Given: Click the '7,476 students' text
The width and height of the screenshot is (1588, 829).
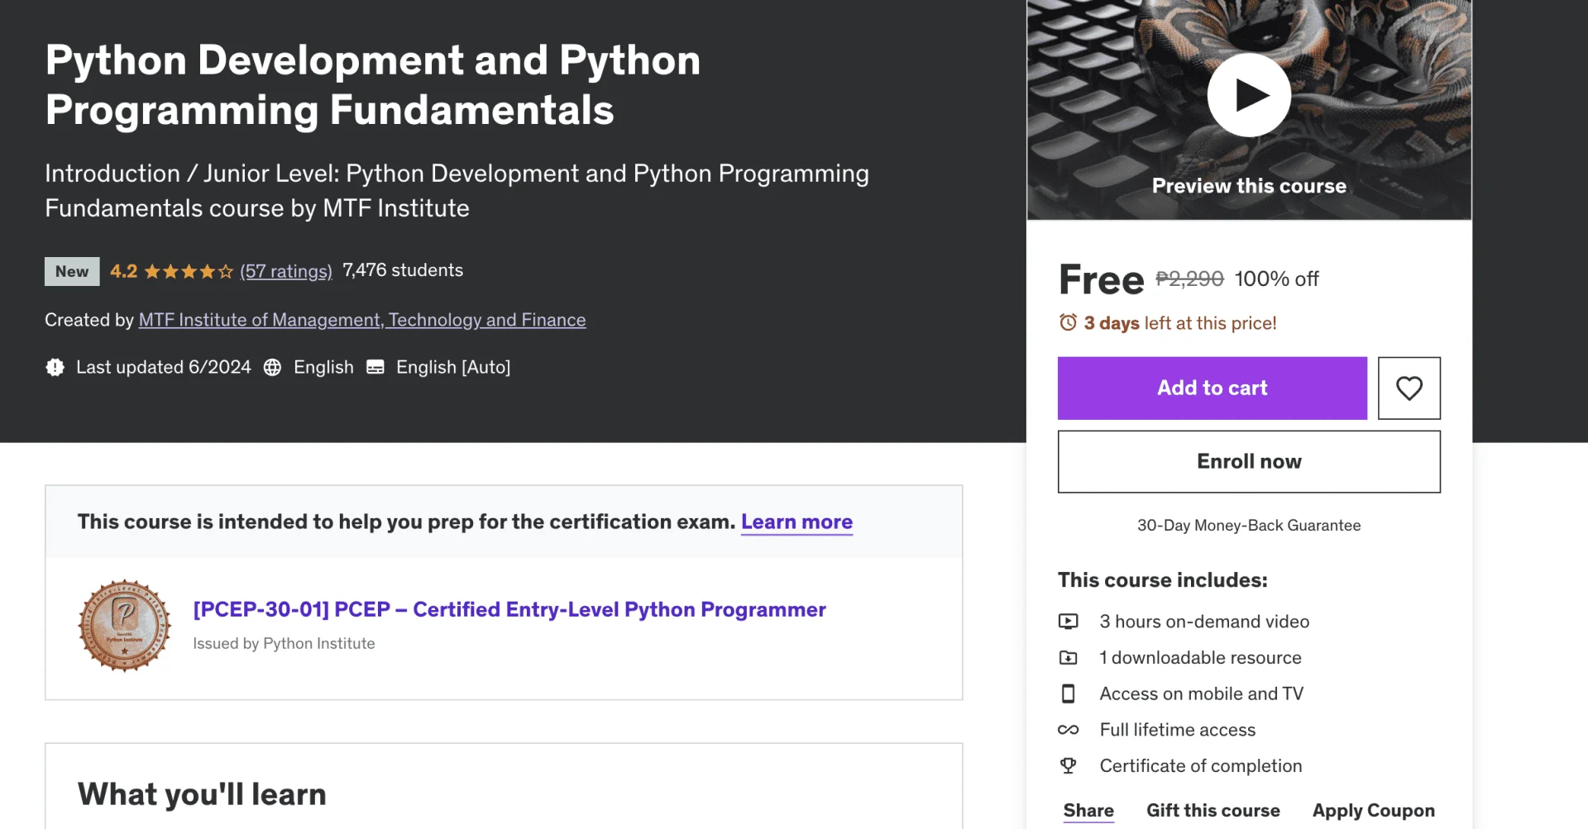Looking at the screenshot, I should point(403,270).
